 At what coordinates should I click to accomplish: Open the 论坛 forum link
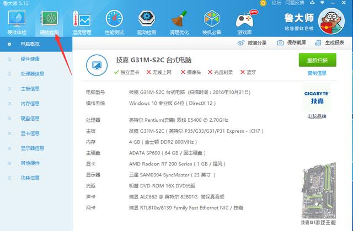[276, 3]
